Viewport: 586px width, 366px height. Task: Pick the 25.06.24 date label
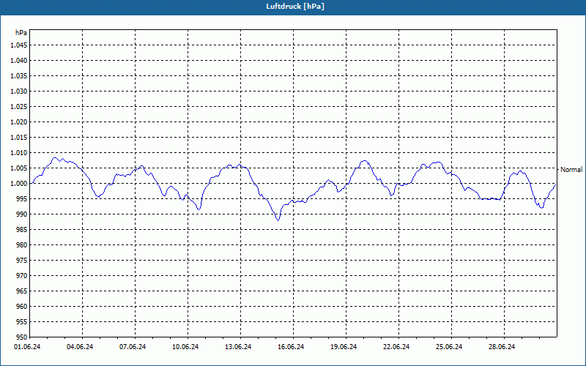pos(449,347)
